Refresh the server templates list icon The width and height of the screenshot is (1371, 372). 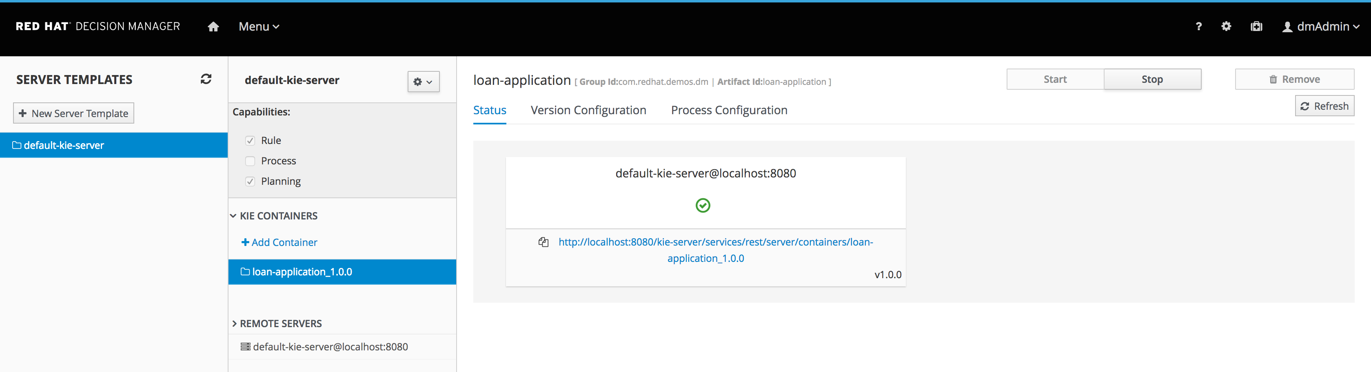click(x=206, y=79)
